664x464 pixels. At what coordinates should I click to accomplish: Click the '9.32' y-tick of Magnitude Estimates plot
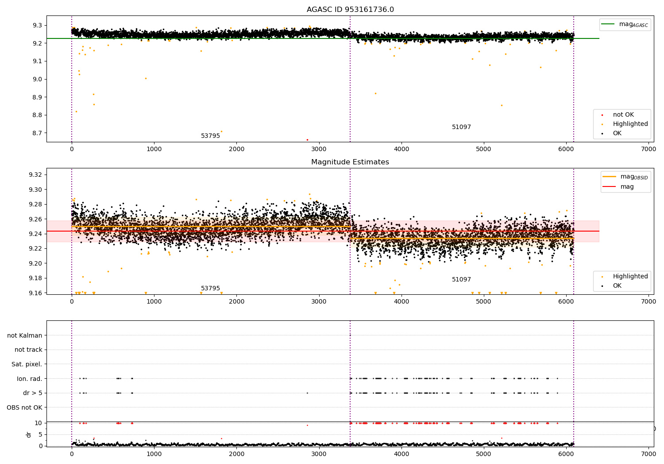point(35,175)
